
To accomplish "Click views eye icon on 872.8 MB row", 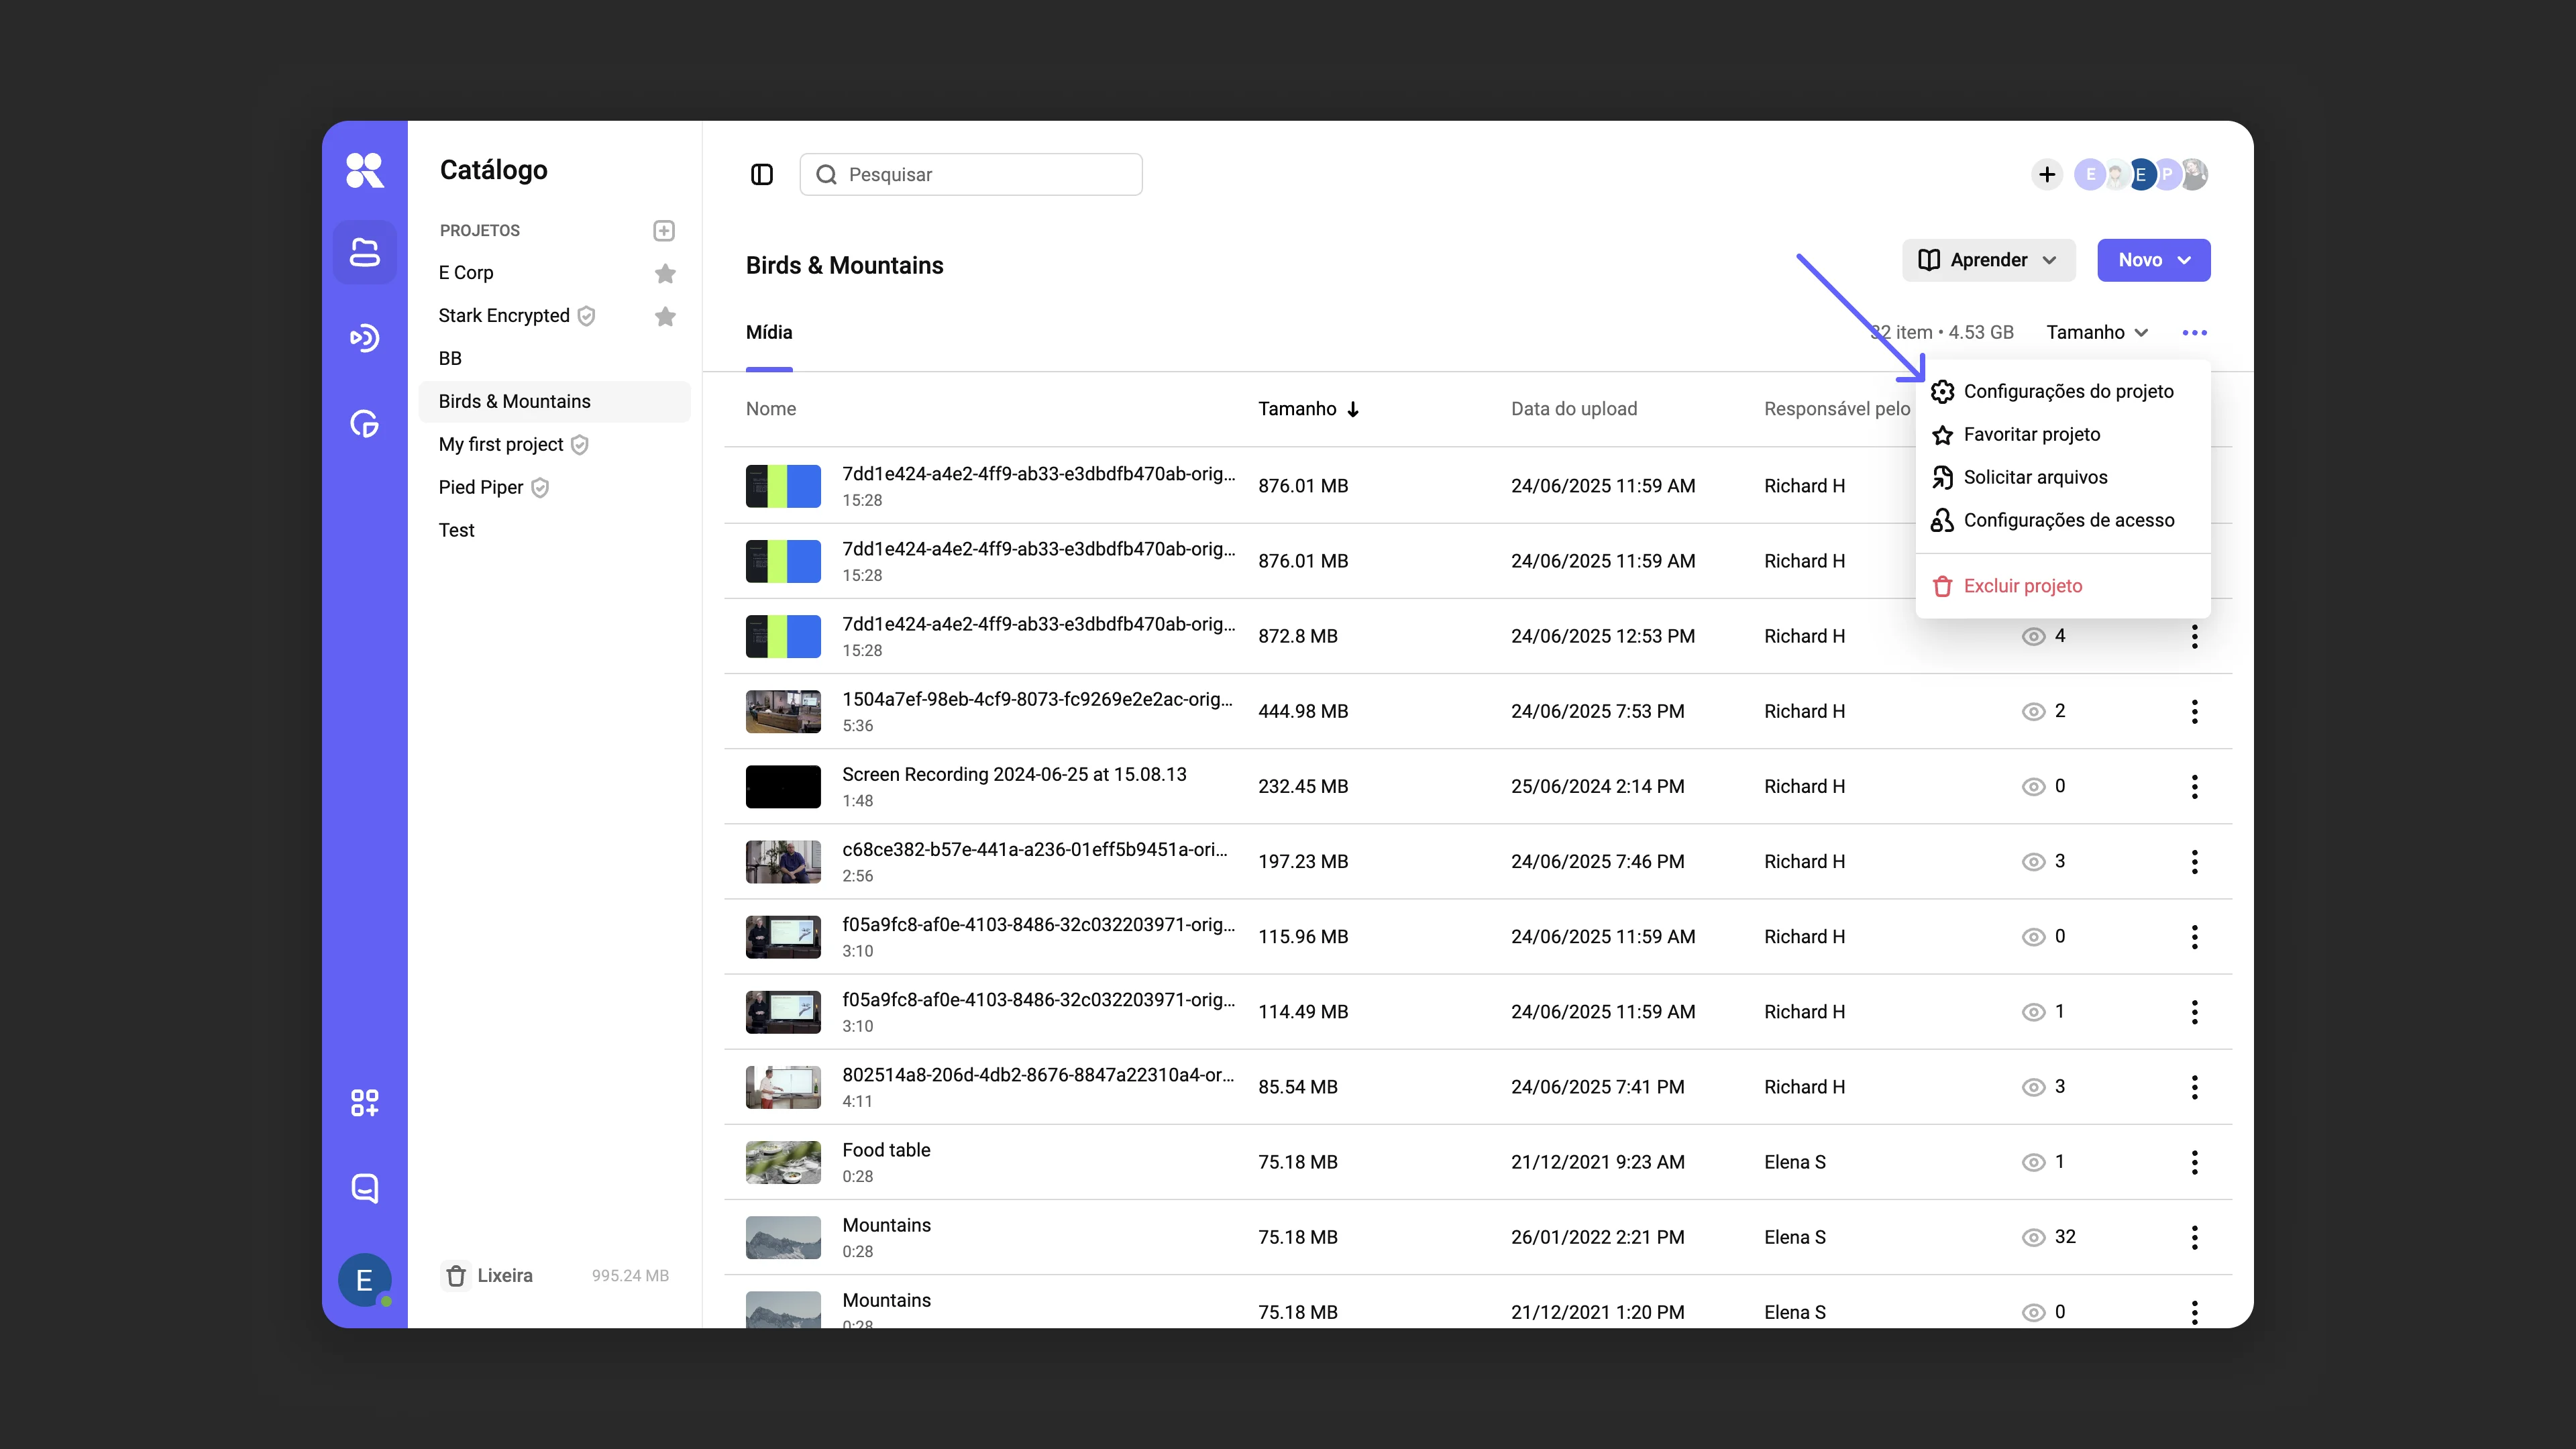I will (2033, 637).
